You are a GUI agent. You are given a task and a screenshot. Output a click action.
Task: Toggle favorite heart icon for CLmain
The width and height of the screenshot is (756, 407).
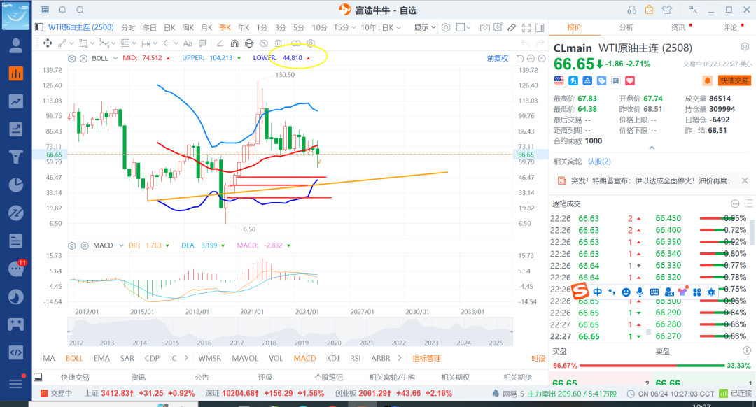[630, 80]
